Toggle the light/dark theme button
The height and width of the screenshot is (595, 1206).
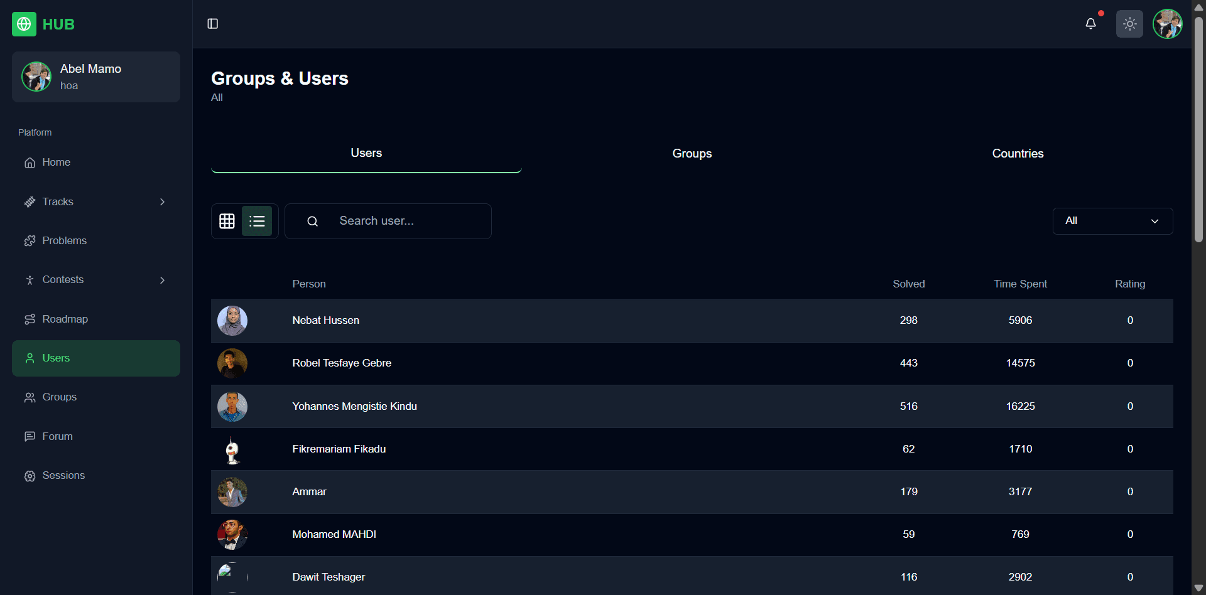1129,24
